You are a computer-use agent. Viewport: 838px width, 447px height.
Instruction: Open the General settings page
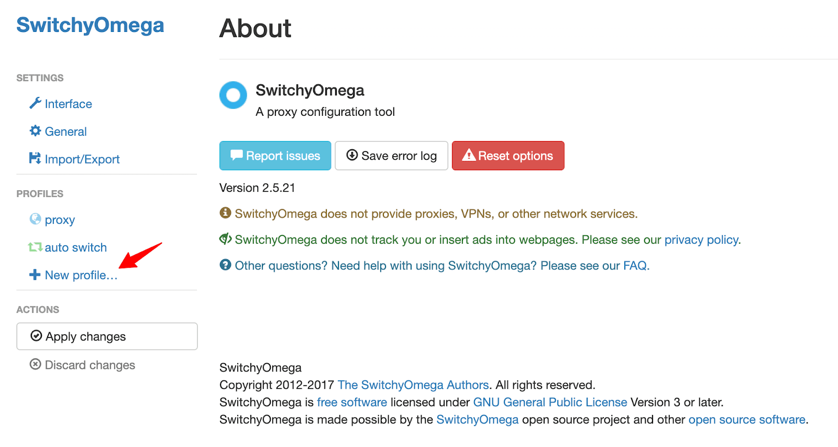(x=65, y=132)
